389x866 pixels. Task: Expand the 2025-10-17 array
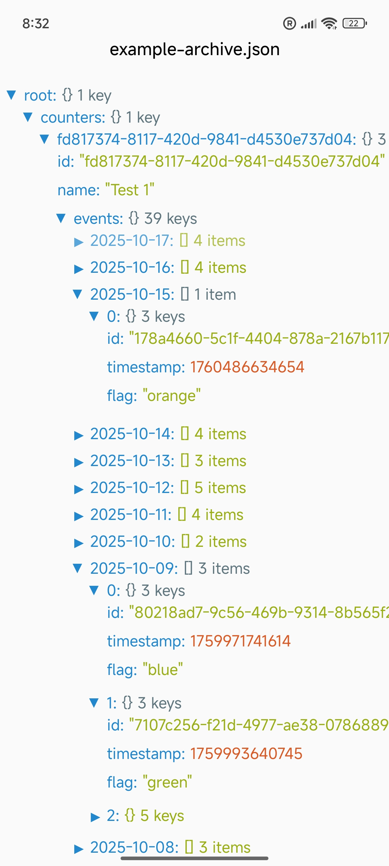coord(78,241)
